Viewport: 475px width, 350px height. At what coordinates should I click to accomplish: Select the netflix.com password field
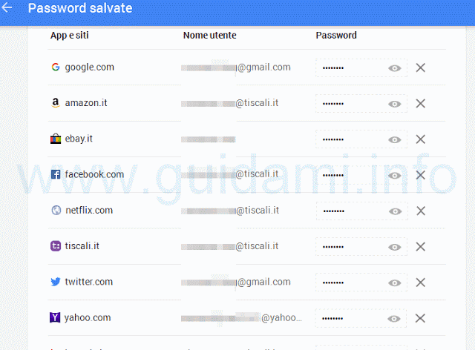(x=362, y=211)
